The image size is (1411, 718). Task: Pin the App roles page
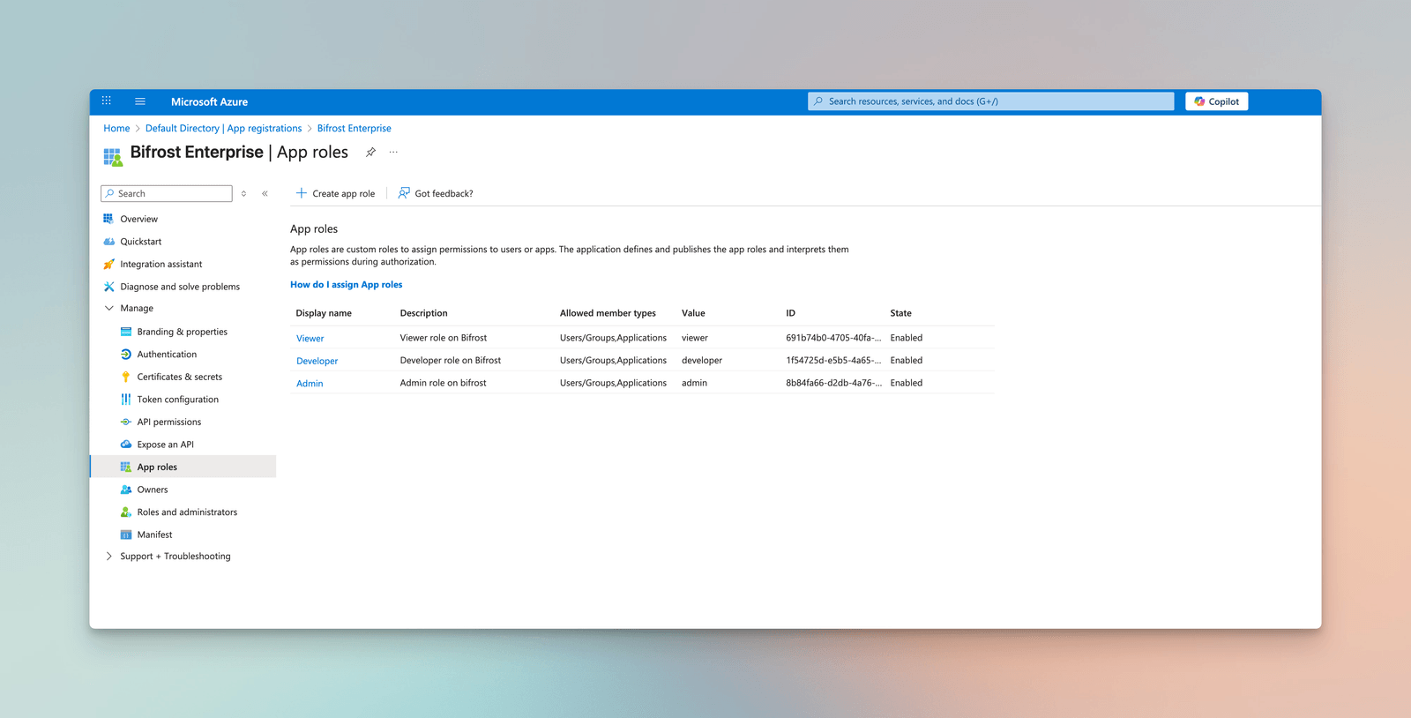click(370, 152)
